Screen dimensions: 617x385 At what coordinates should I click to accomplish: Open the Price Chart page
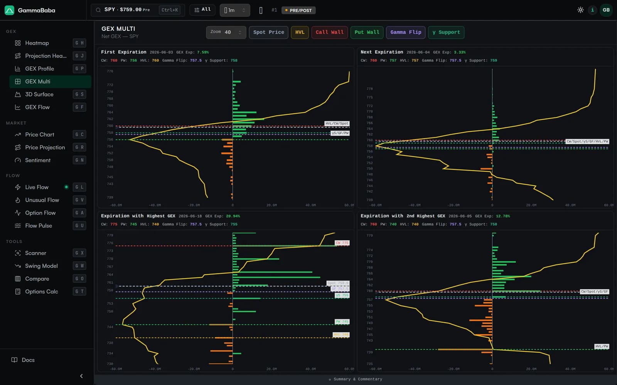(50, 134)
